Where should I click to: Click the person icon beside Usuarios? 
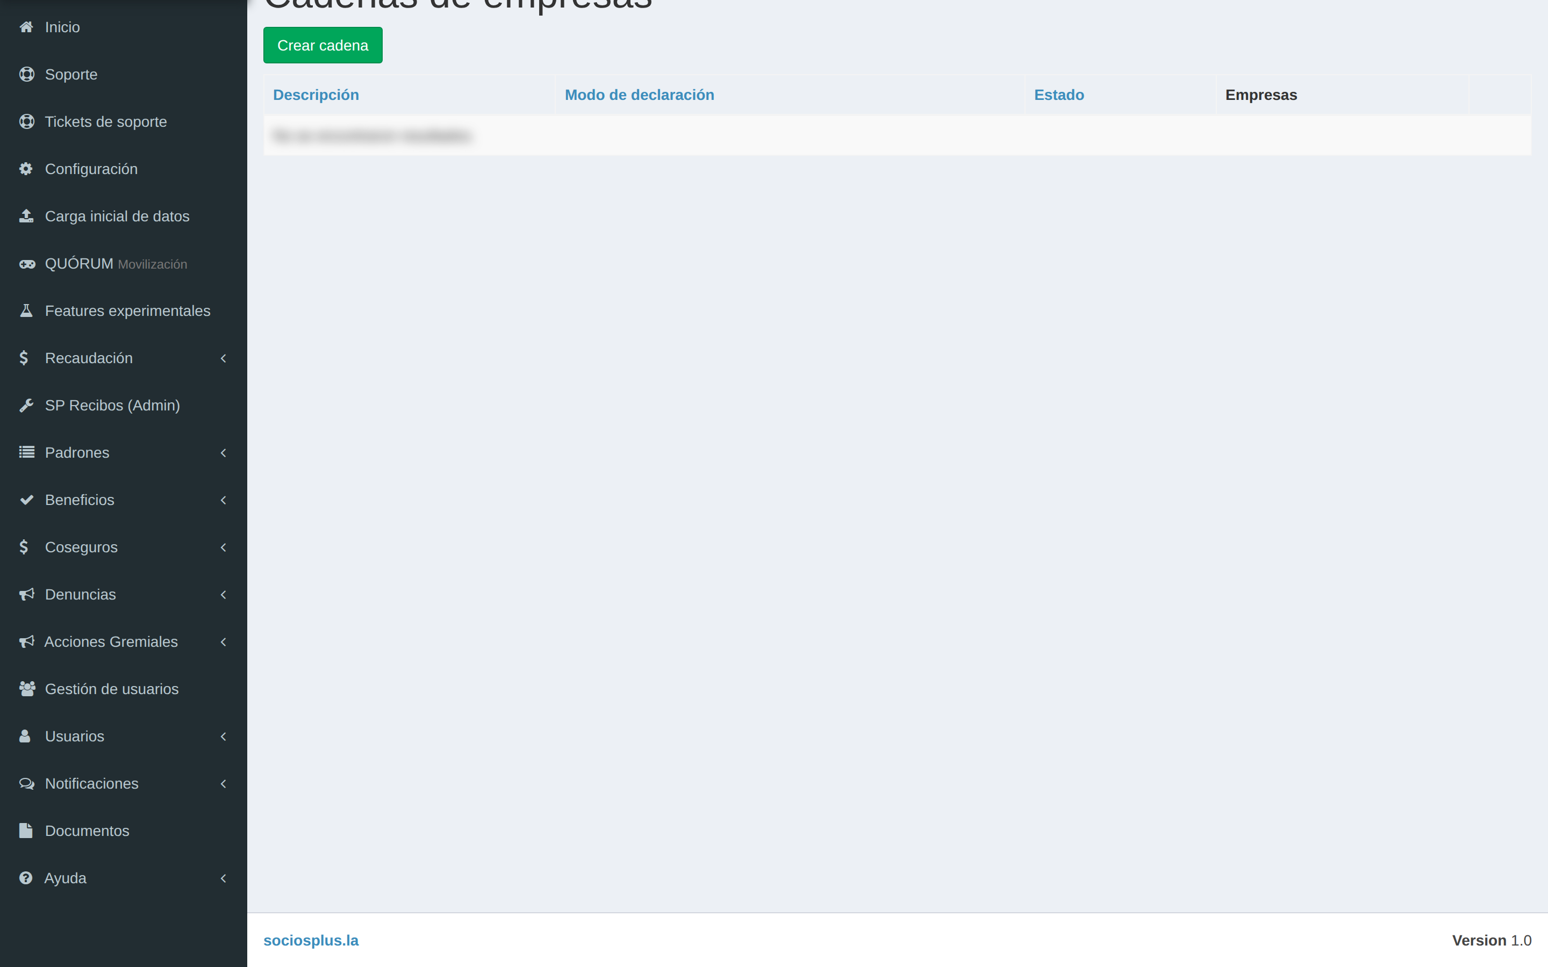25,736
